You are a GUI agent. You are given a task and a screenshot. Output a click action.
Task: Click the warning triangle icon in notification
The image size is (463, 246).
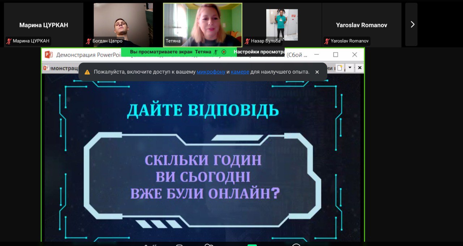(87, 72)
